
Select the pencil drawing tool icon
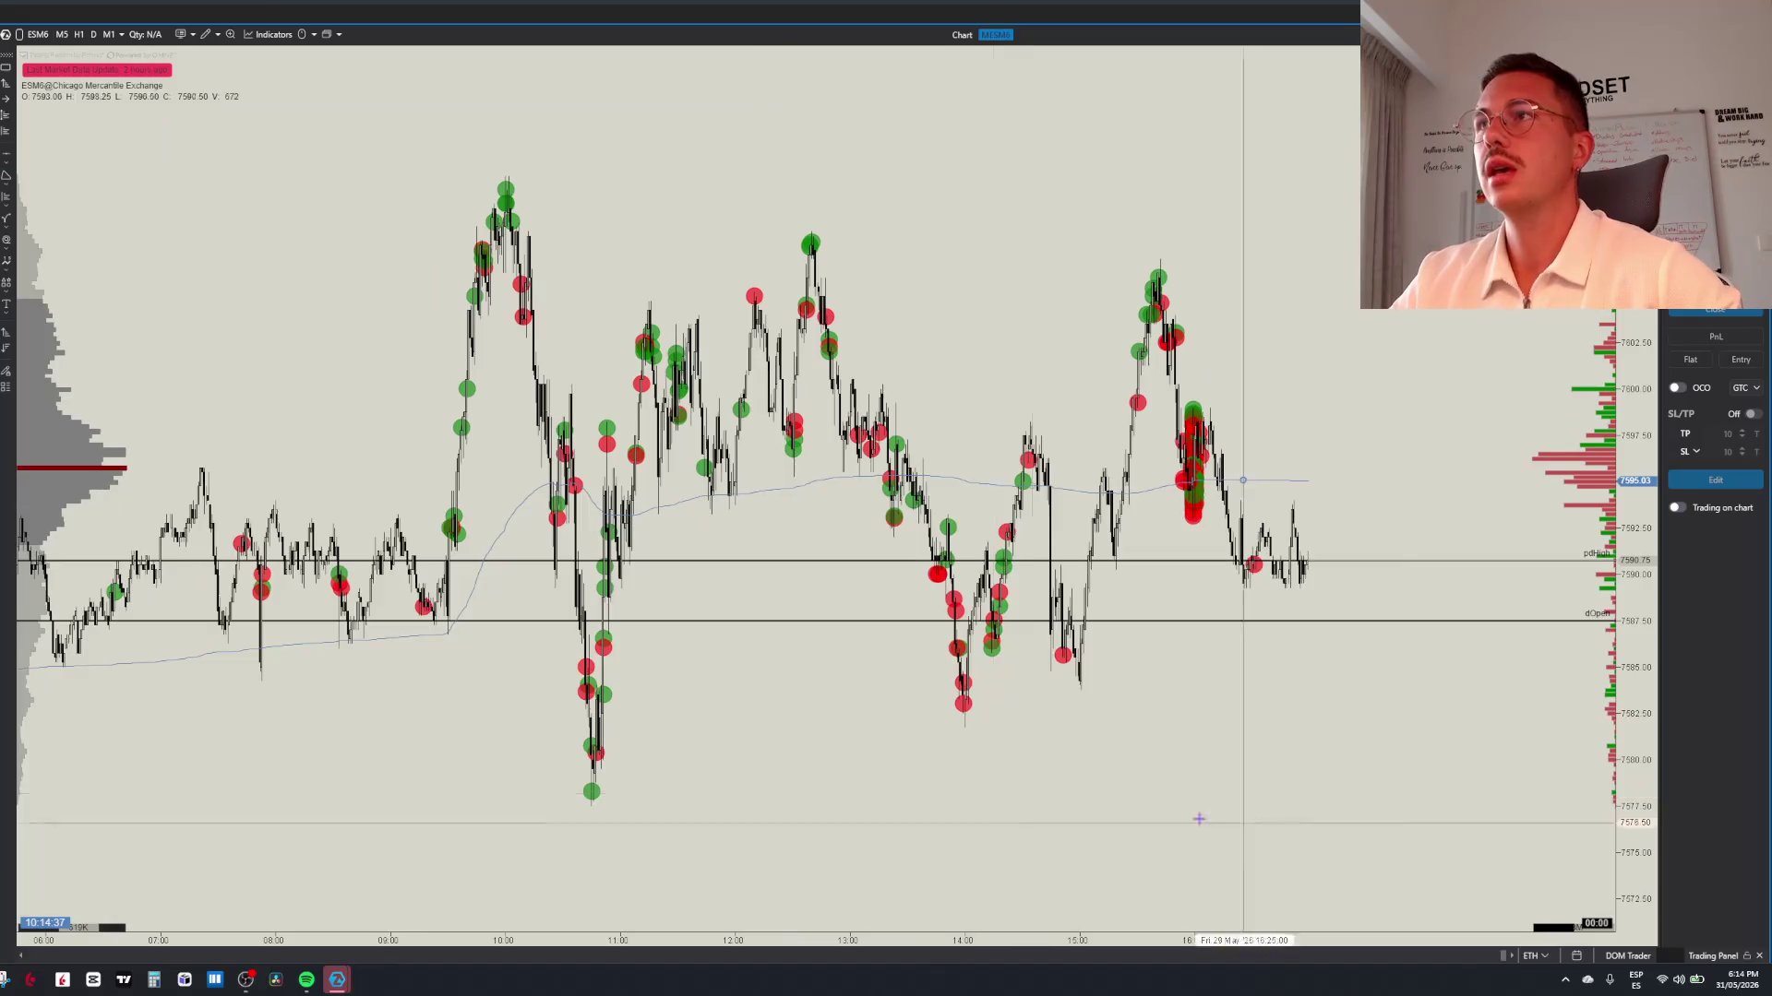pos(205,34)
